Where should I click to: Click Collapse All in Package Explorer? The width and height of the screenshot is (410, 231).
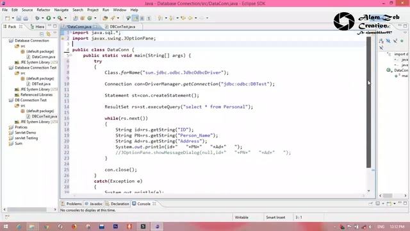[x=42, y=34]
